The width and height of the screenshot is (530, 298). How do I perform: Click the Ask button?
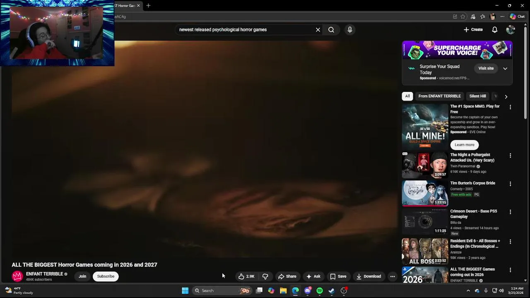pos(313,276)
